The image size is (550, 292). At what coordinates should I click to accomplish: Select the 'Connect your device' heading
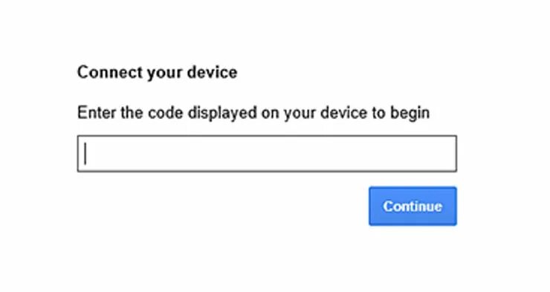tap(157, 73)
